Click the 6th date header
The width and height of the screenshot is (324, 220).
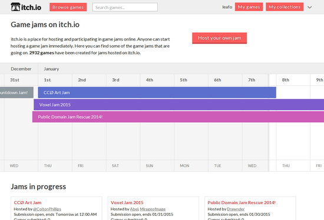pos(217,80)
